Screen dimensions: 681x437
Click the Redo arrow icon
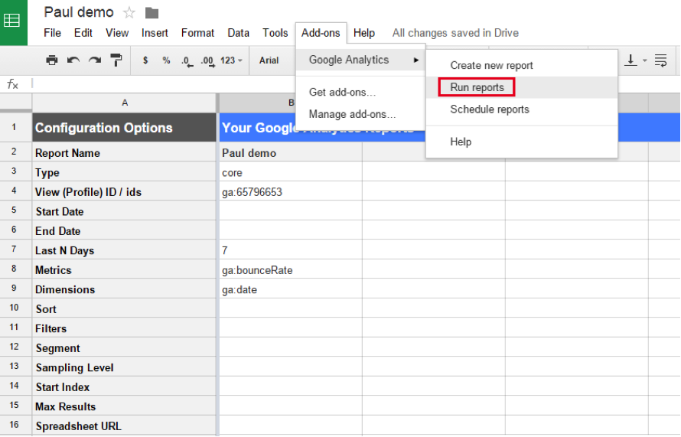(x=95, y=60)
